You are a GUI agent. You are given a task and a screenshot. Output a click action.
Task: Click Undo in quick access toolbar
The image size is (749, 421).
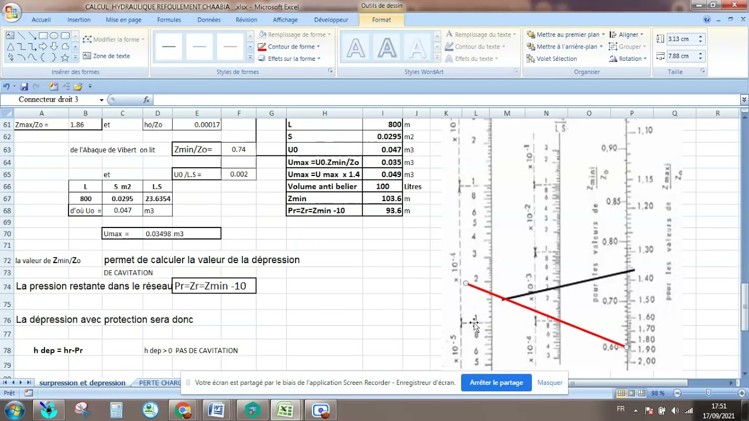coord(6,87)
